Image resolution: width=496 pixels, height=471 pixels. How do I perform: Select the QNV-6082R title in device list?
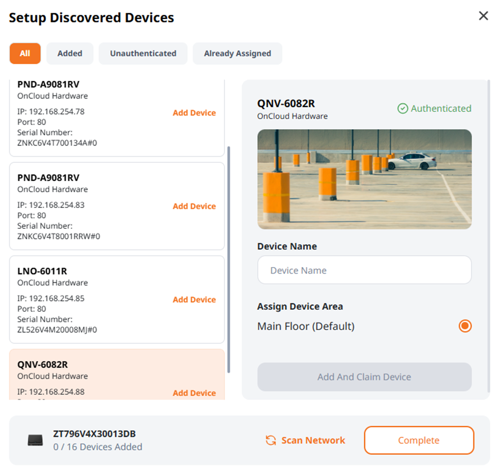[x=42, y=364]
